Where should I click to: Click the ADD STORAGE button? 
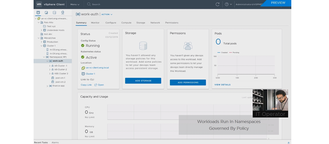pyautogui.click(x=143, y=81)
